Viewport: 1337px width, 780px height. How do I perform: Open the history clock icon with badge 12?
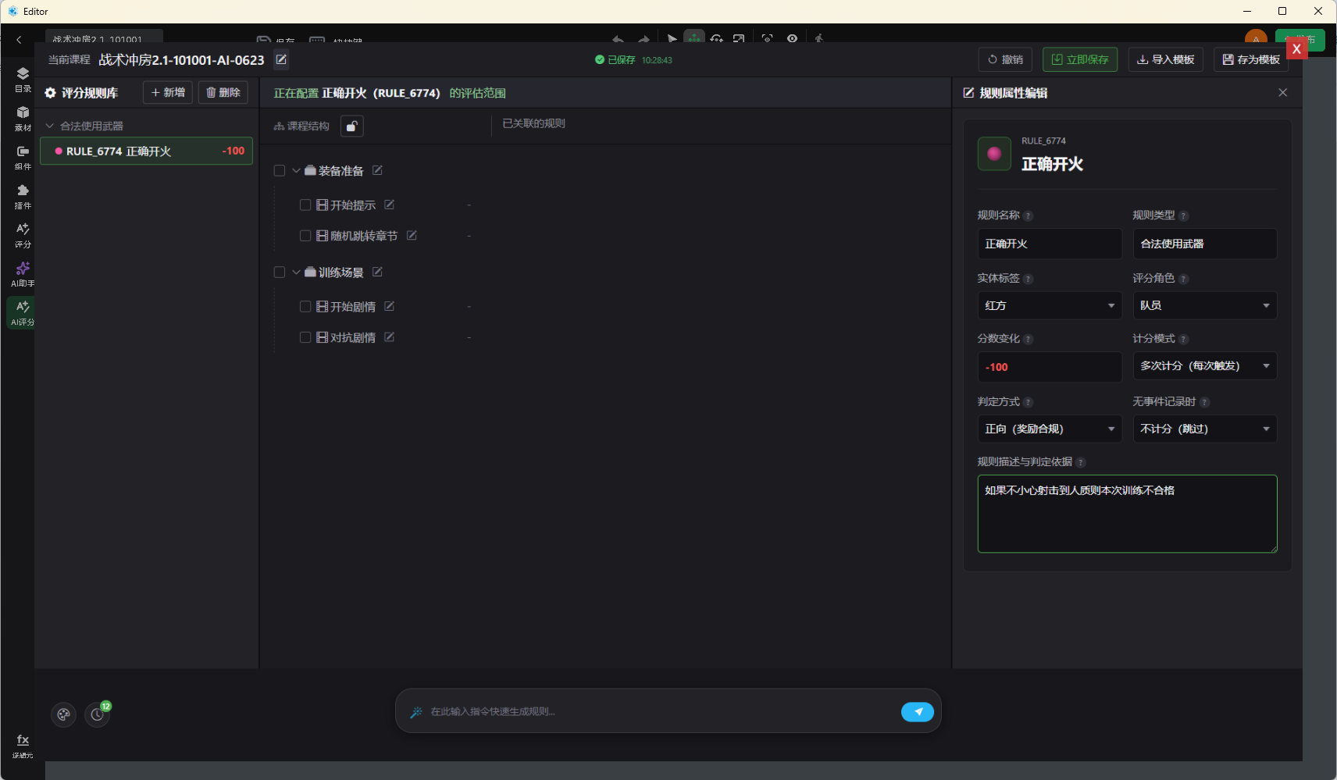point(97,714)
